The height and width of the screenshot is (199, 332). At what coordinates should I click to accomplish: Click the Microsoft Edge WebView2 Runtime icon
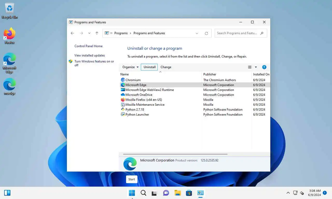[x=123, y=90]
